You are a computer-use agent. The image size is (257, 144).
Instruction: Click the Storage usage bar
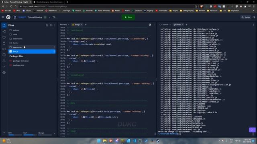[45, 135]
